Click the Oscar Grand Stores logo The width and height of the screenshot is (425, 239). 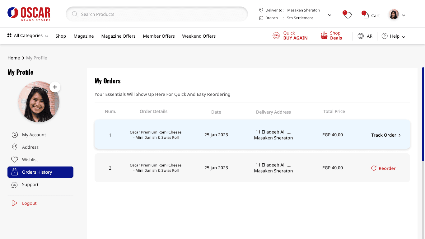click(x=29, y=14)
